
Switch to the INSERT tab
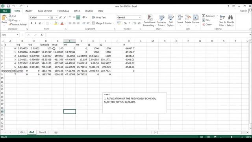(x=29, y=11)
